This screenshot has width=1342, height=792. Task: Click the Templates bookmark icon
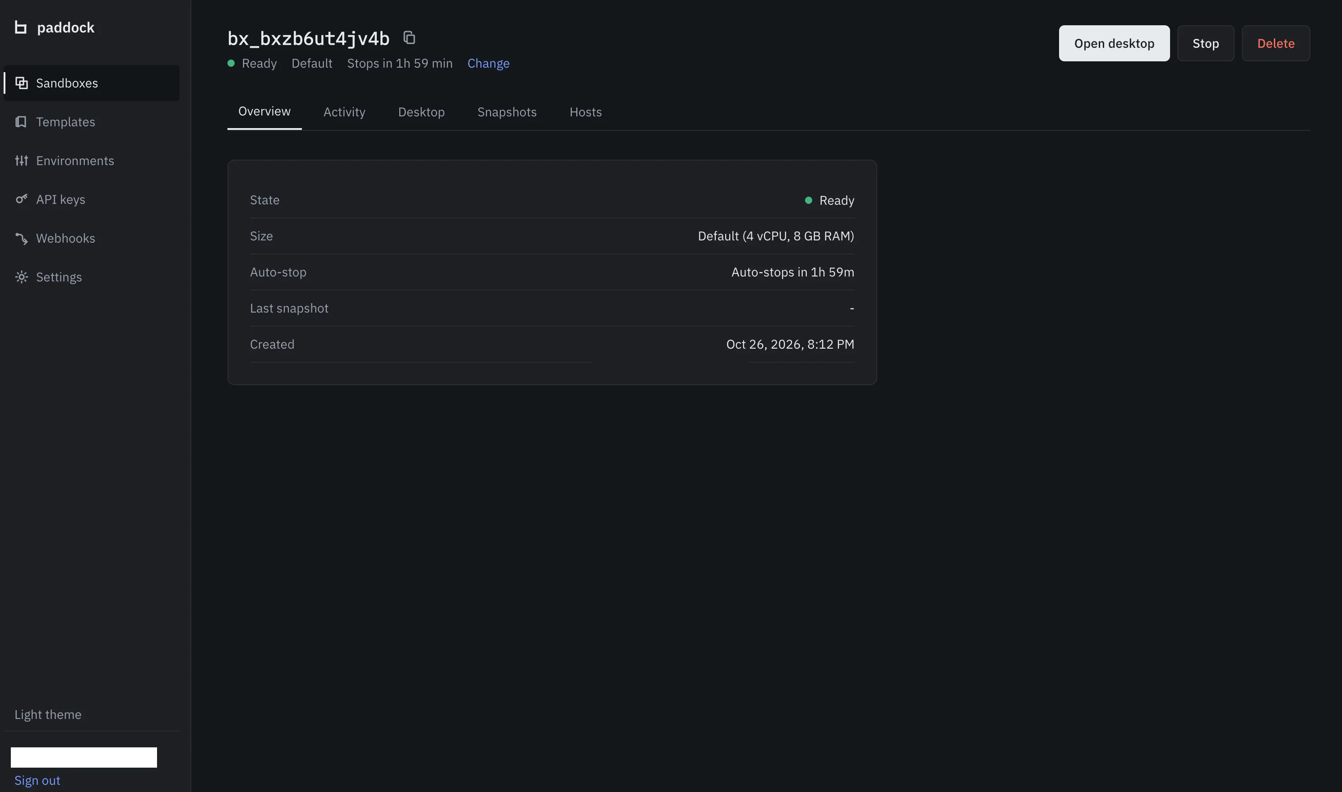[21, 122]
